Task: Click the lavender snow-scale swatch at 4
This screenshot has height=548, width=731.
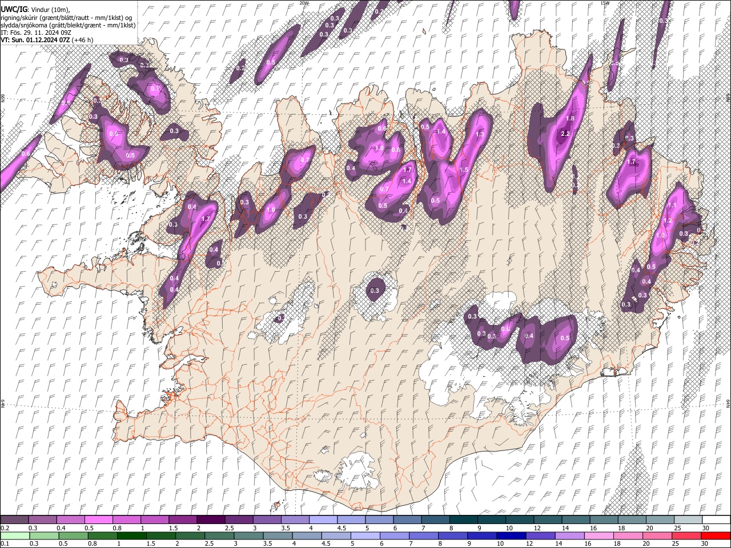Action: [323, 520]
